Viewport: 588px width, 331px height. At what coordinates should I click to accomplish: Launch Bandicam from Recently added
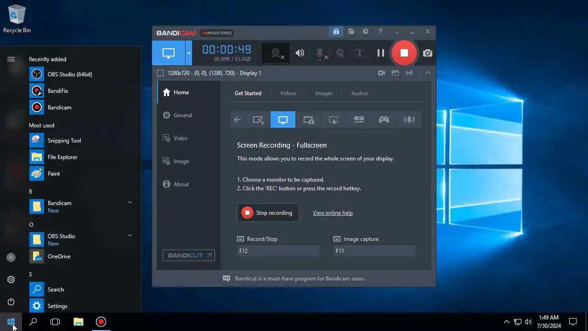[x=83, y=107]
